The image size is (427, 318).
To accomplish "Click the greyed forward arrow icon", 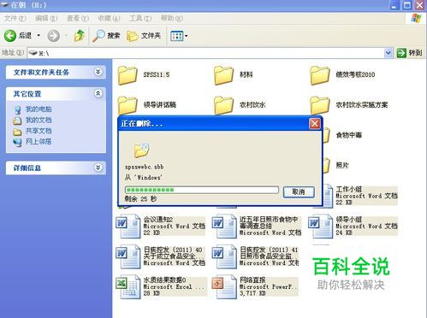I will (x=53, y=36).
